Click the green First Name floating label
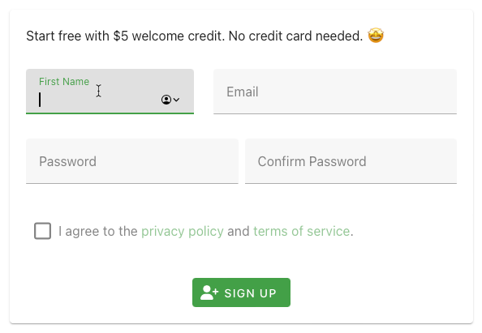482x333 pixels. [64, 82]
